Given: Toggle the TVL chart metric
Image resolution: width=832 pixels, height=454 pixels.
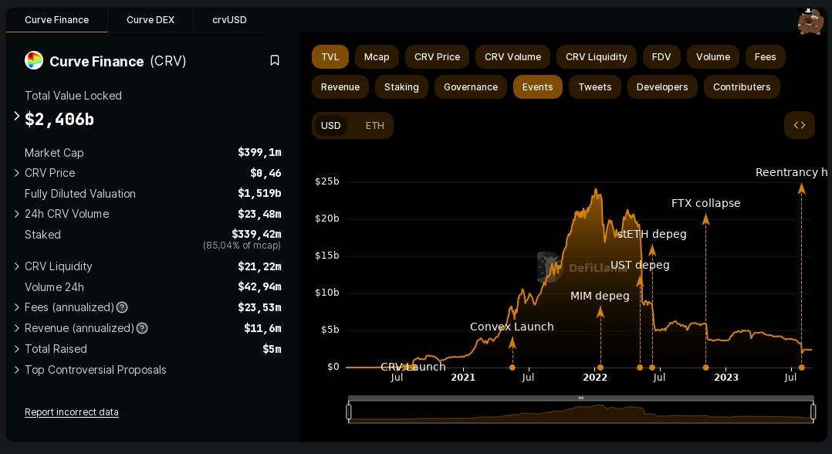Looking at the screenshot, I should [x=330, y=57].
